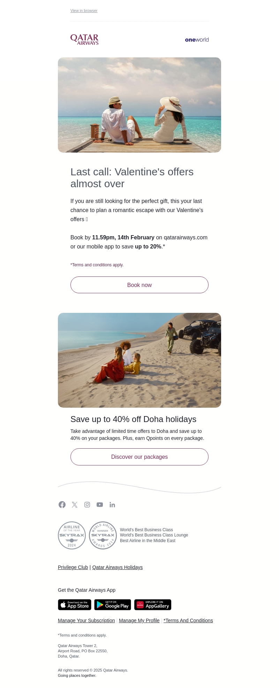Open the Privilege Club link
The height and width of the screenshot is (688, 279).
coord(73,567)
